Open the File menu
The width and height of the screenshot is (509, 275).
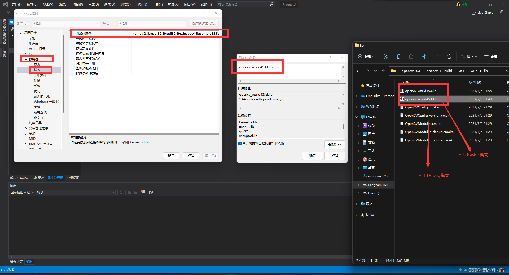[16, 4]
